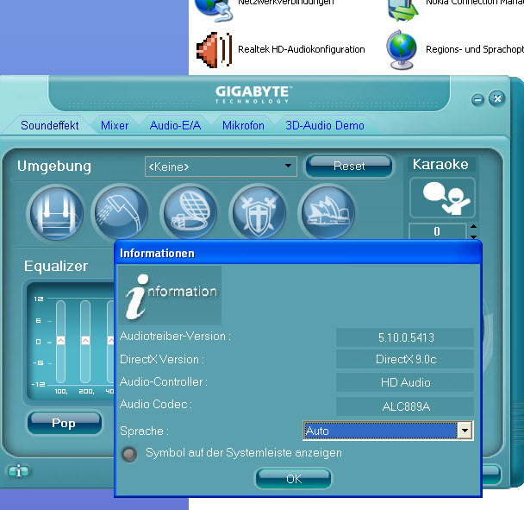This screenshot has width=524, height=510.
Task: Select the bathroom shower environment icon
Action: coord(121,212)
